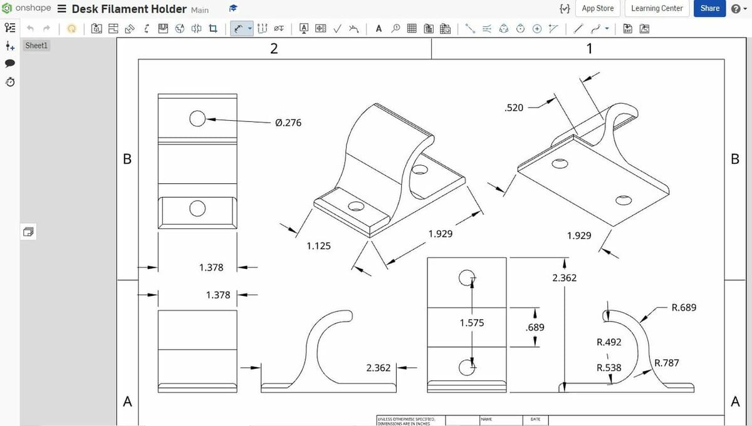752x426 pixels.
Task: Insert a Bill of materials table
Action: tap(429, 29)
